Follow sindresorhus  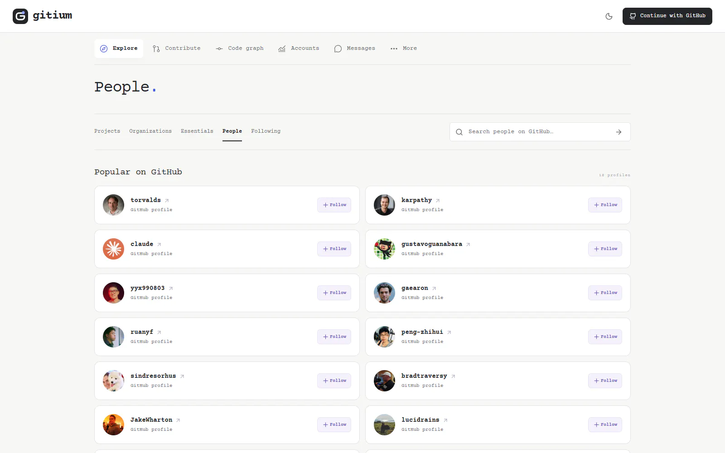[x=334, y=381]
